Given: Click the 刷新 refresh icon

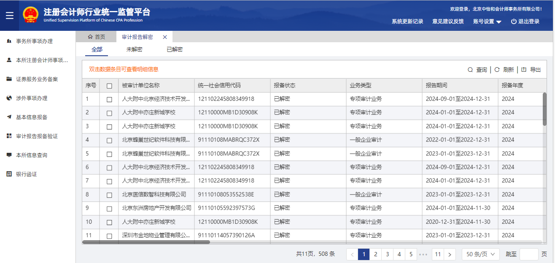Looking at the screenshot, I should point(497,70).
